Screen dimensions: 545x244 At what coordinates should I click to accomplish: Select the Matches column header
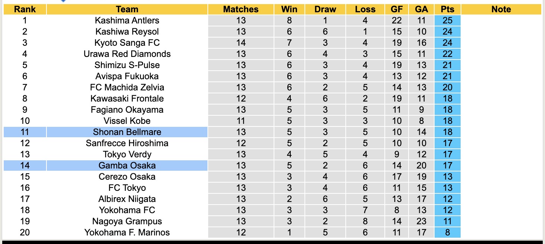[x=241, y=9]
